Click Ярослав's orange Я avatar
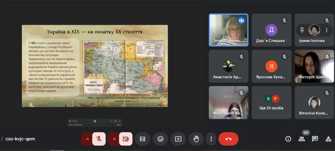 [x=271, y=67]
